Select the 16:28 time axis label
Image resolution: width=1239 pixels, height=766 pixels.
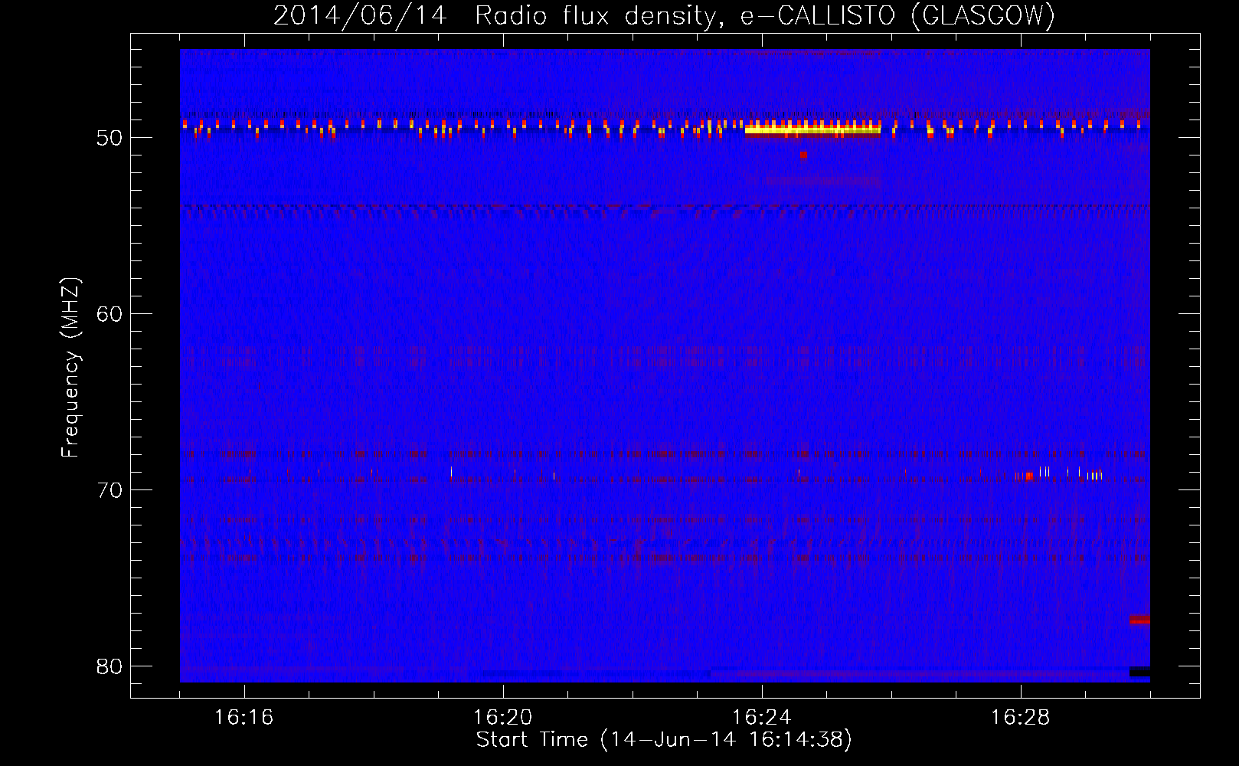coord(1020,717)
